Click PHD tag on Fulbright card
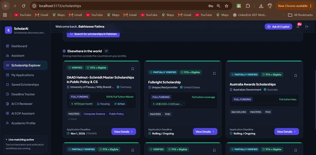 [x=168, y=114]
